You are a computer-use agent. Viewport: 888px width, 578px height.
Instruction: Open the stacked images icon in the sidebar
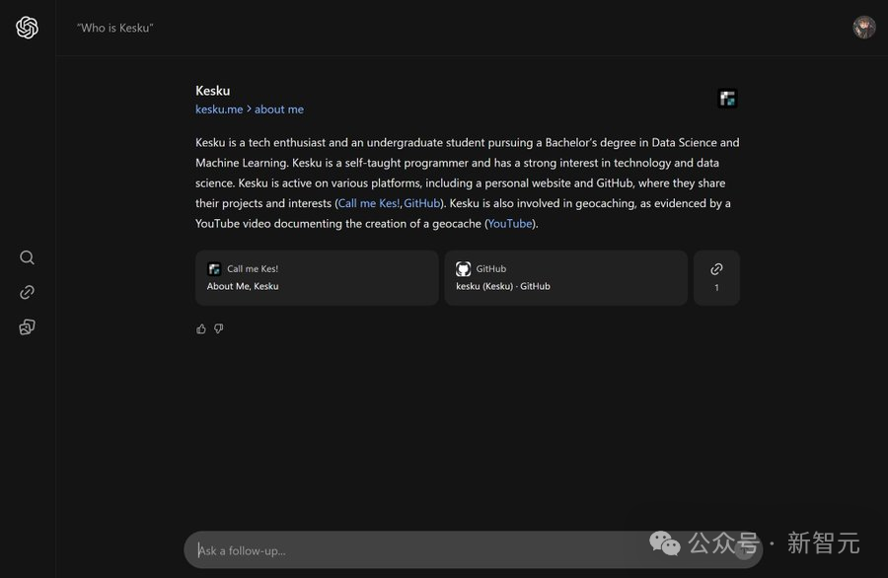pyautogui.click(x=27, y=326)
